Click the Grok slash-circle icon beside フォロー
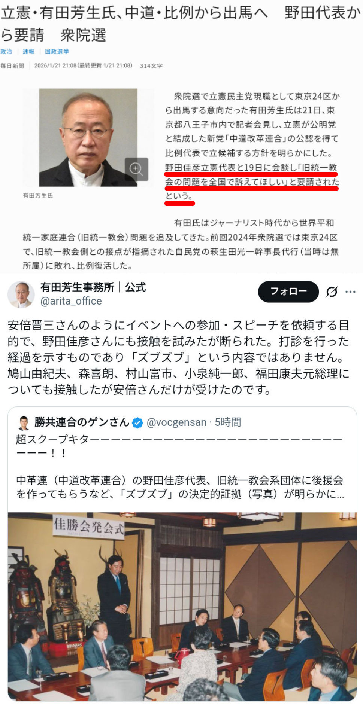 (332, 292)
